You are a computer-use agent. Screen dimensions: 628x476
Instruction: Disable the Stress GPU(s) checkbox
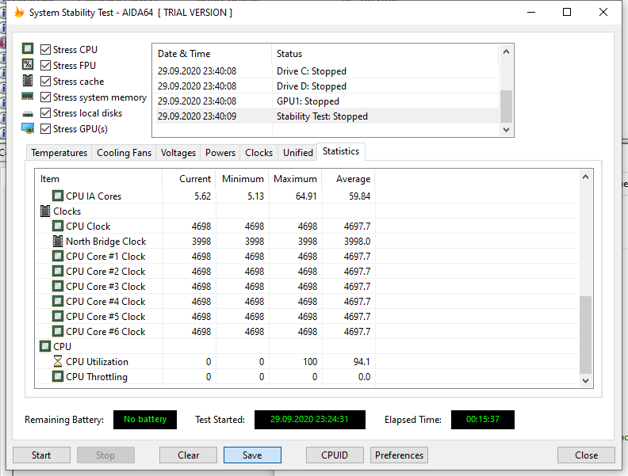tap(46, 129)
